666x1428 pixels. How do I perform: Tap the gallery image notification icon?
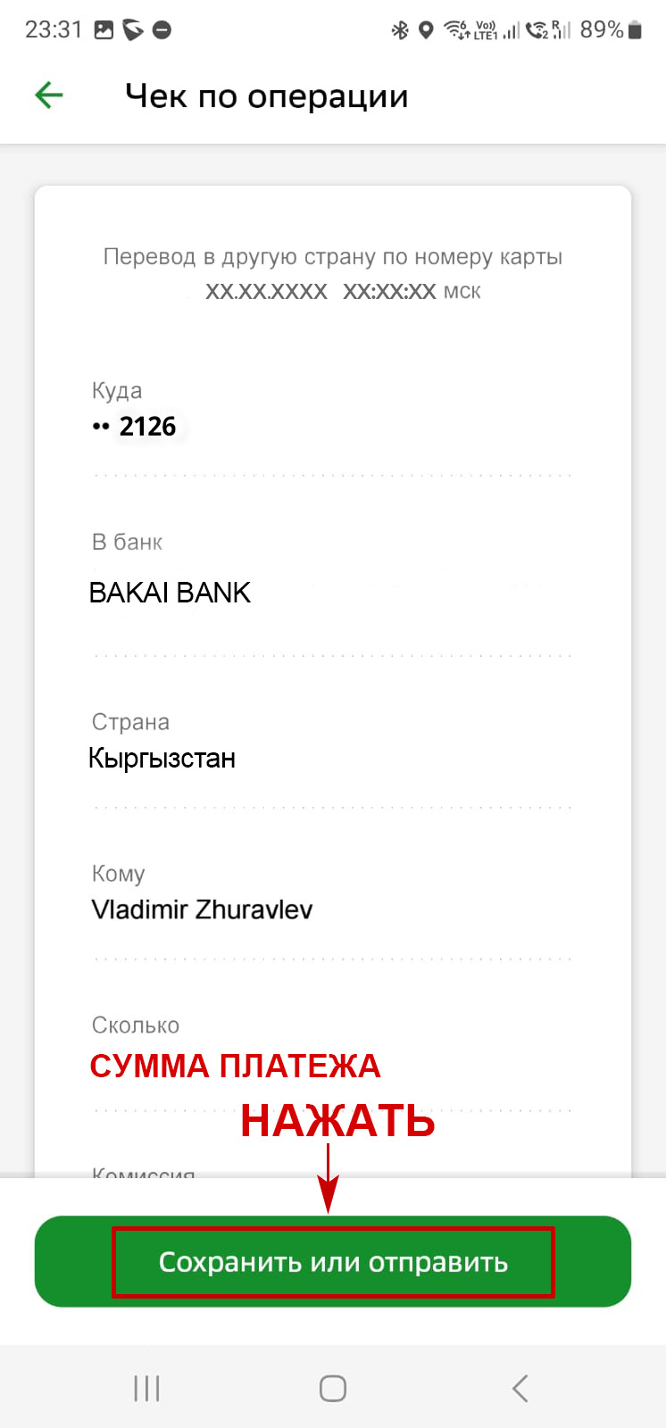tap(104, 30)
